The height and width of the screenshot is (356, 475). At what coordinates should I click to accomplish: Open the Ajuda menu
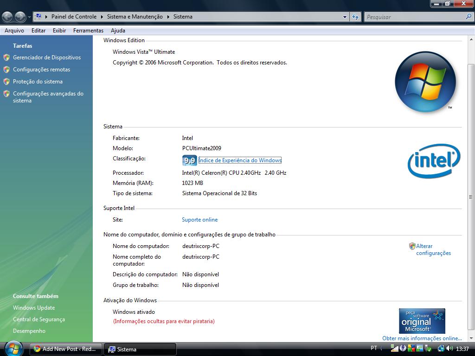(x=118, y=31)
